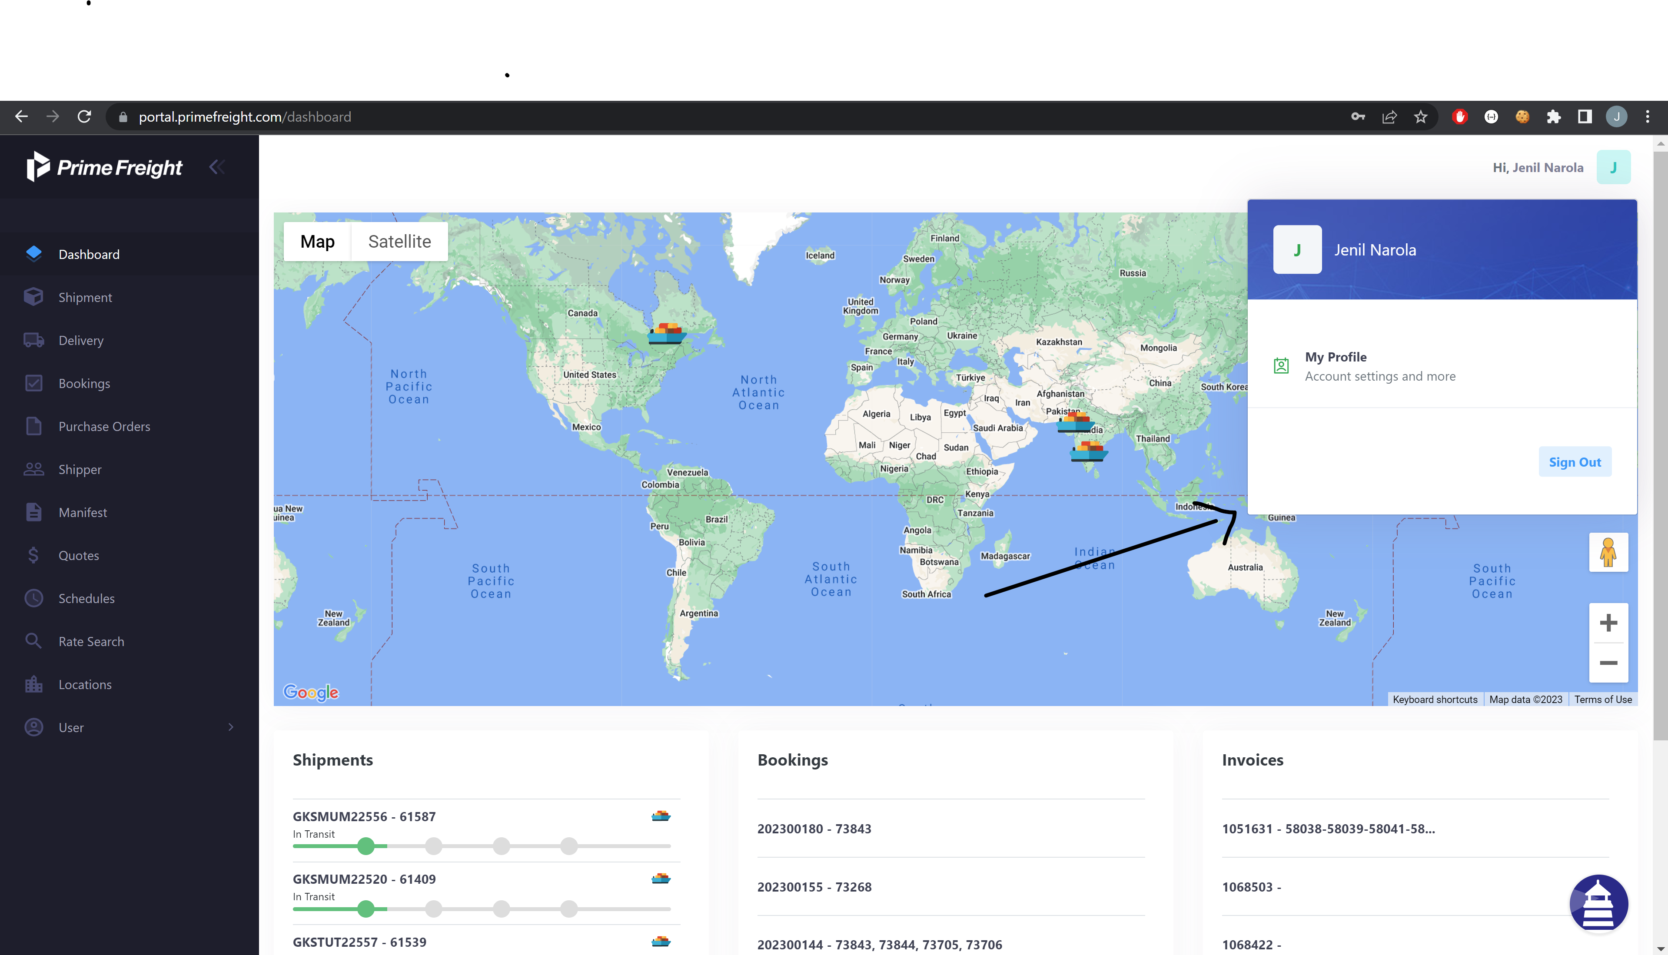Image resolution: width=1668 pixels, height=955 pixels.
Task: Click progress tracker dot for GKSMUM22556
Action: point(366,846)
